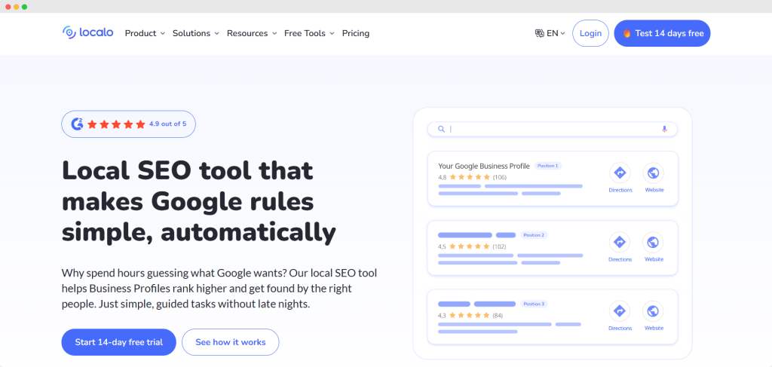Click the Website globe icon for Position 2
772x367 pixels.
coord(654,242)
